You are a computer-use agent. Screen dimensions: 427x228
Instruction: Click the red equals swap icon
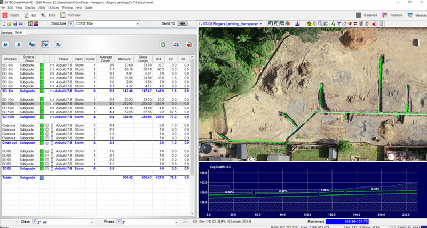tap(355, 23)
